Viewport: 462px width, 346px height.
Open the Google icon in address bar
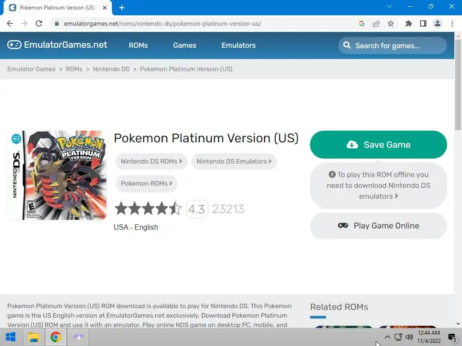tap(362, 23)
